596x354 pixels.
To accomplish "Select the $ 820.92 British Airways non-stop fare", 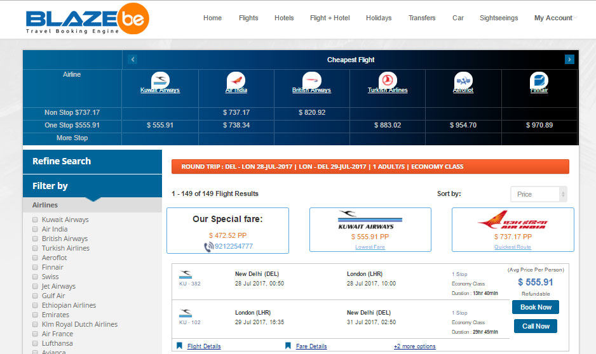I will [312, 112].
